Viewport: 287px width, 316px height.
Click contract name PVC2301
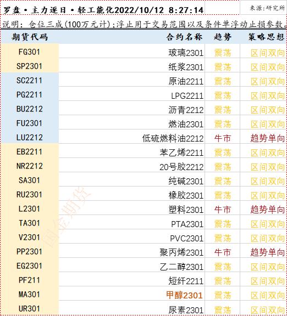pyautogui.click(x=186, y=239)
